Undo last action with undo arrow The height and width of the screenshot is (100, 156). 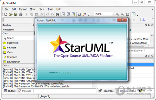pyautogui.click(x=48, y=14)
